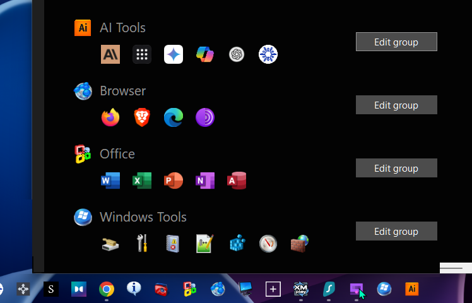
Task: Select the "Office" group title text
Action: [x=117, y=154]
